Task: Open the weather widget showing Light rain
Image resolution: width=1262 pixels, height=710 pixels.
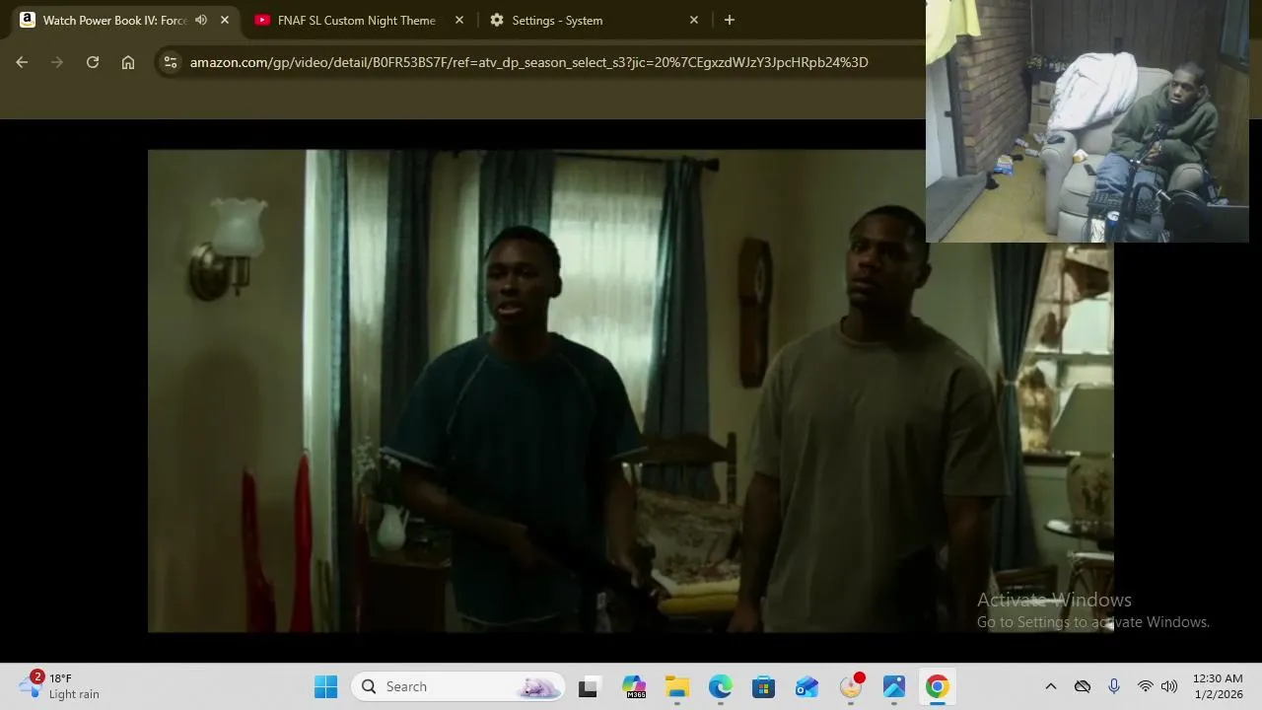Action: 61,686
